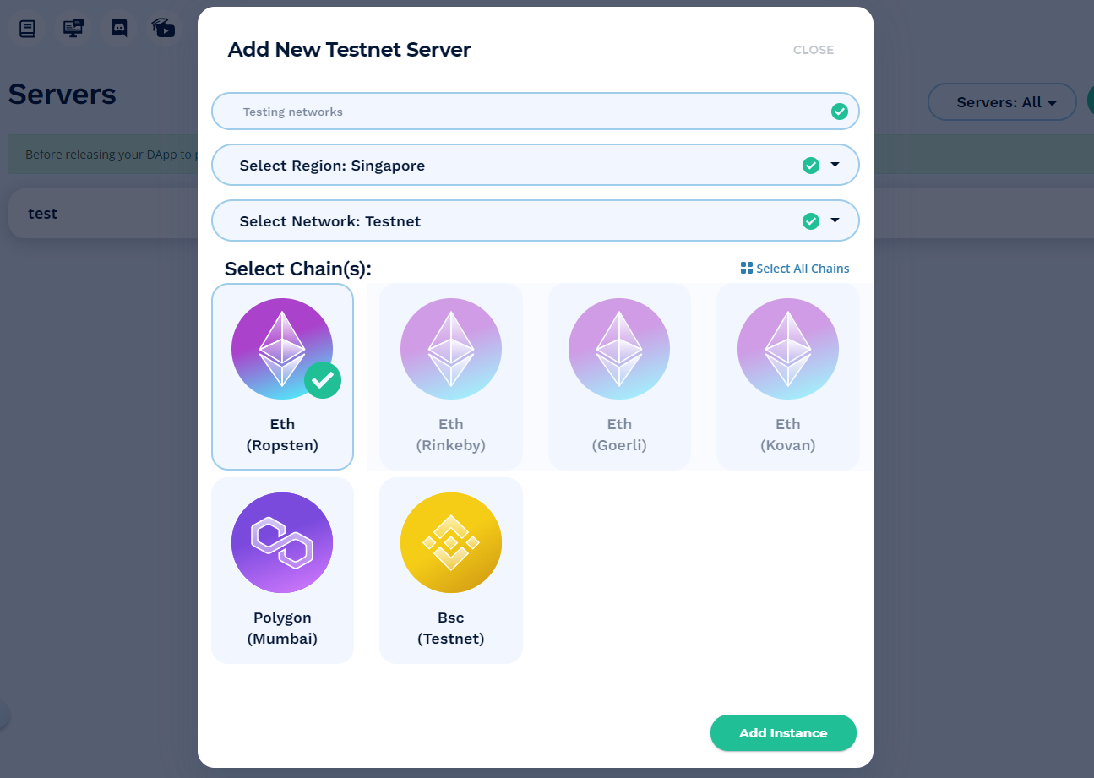The height and width of the screenshot is (778, 1094).
Task: Click the graduation cap video icon
Action: pyautogui.click(x=164, y=29)
